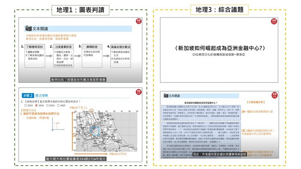
Task: Click the first highlighted article paragraph
Action: coord(201,112)
